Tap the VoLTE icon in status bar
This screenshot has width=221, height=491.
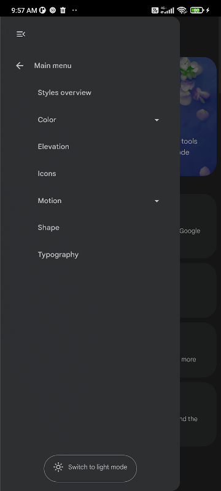[155, 10]
